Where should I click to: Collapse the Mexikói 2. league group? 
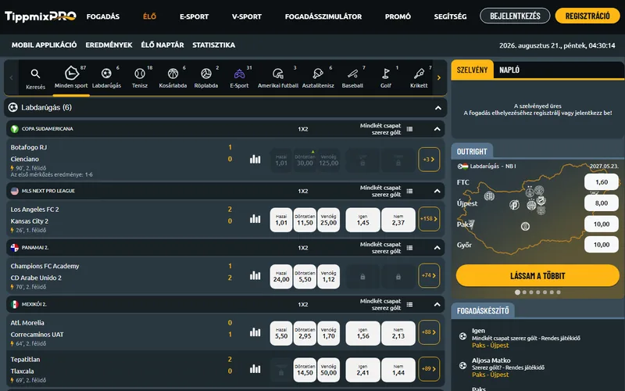click(437, 304)
